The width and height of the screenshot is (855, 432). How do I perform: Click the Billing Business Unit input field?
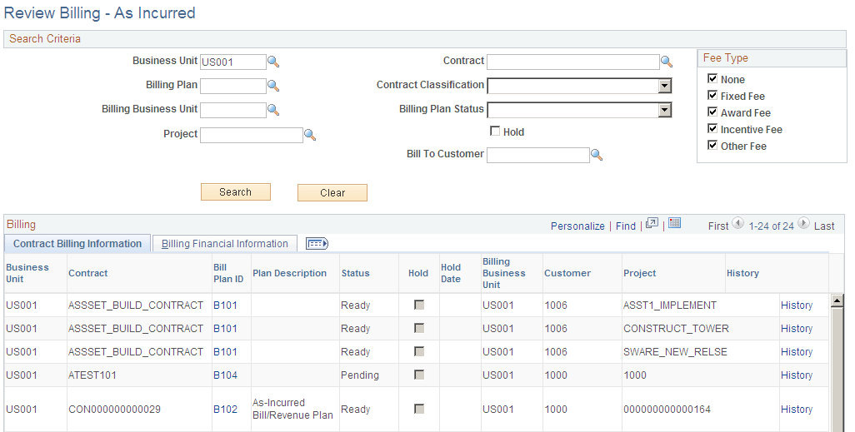pos(233,110)
